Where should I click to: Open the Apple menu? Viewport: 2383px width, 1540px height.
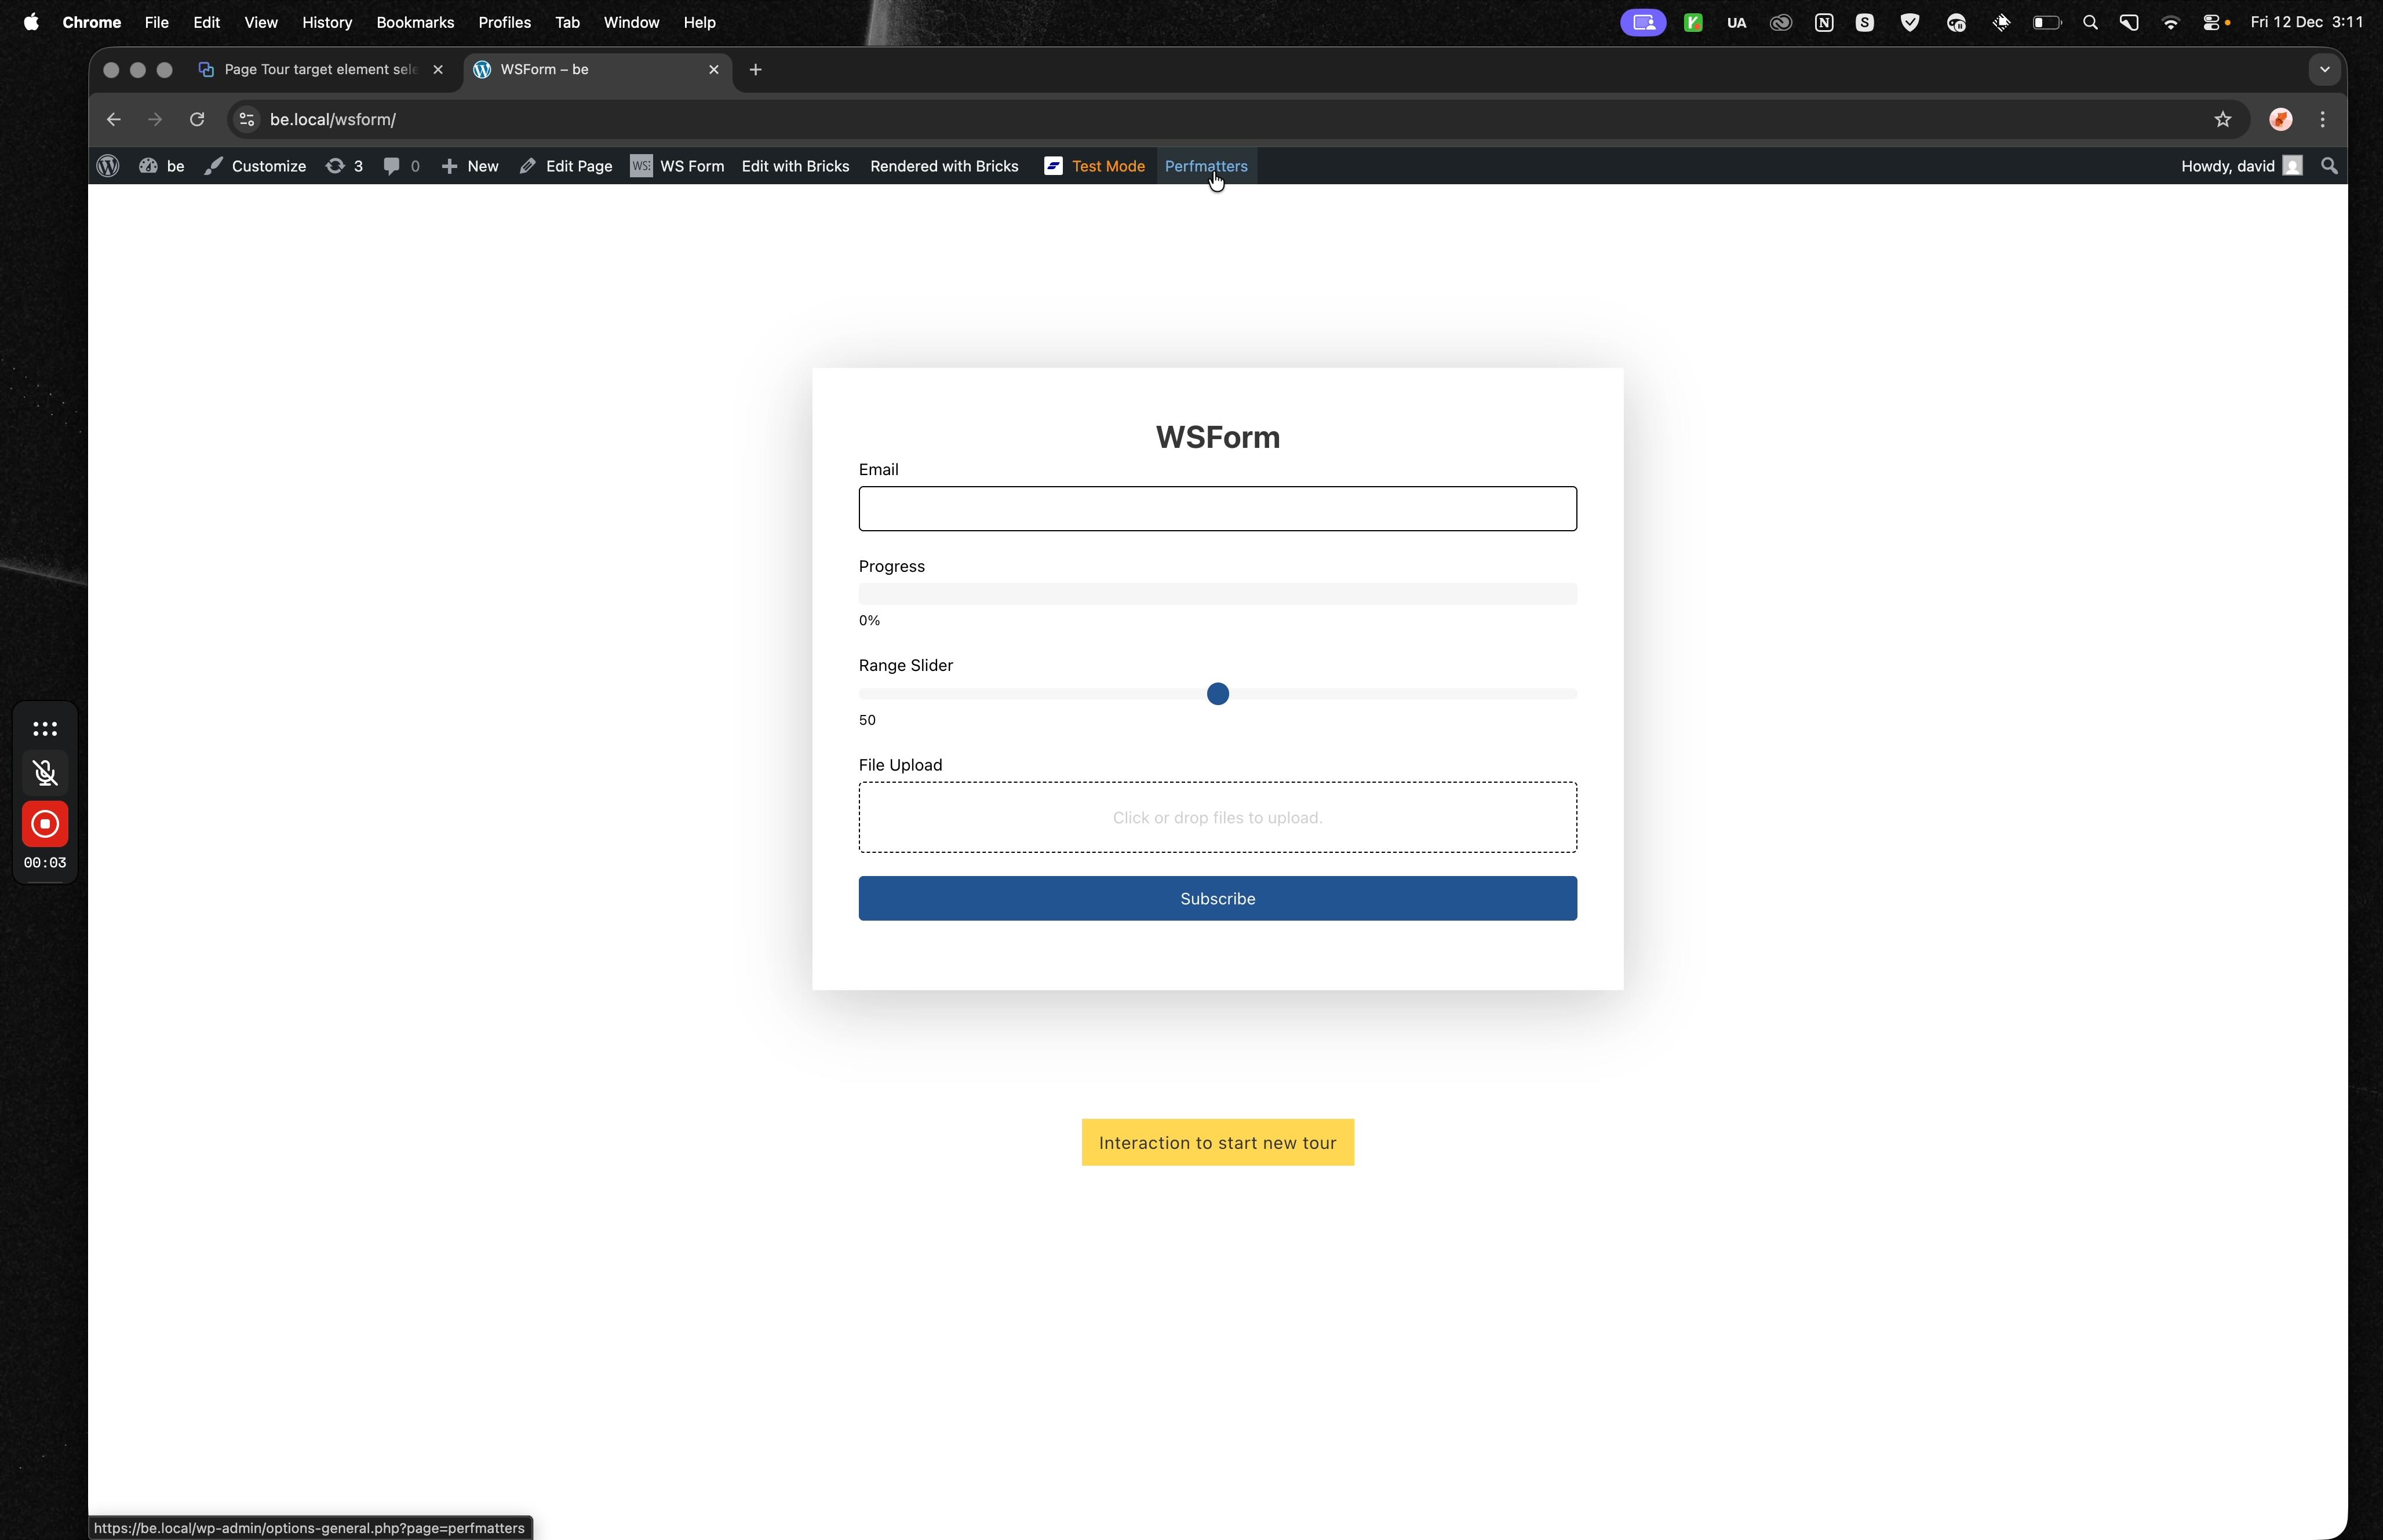[31, 22]
